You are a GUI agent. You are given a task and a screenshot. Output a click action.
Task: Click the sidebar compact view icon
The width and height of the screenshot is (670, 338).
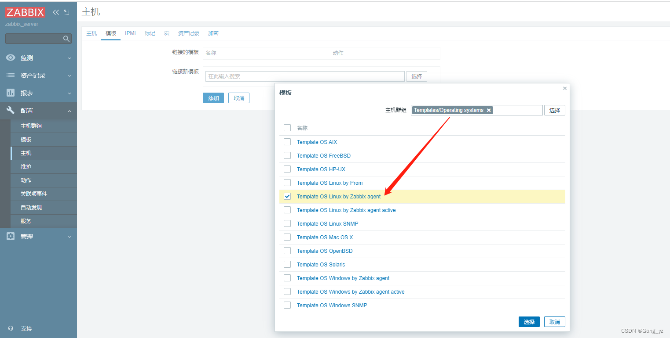tap(66, 12)
